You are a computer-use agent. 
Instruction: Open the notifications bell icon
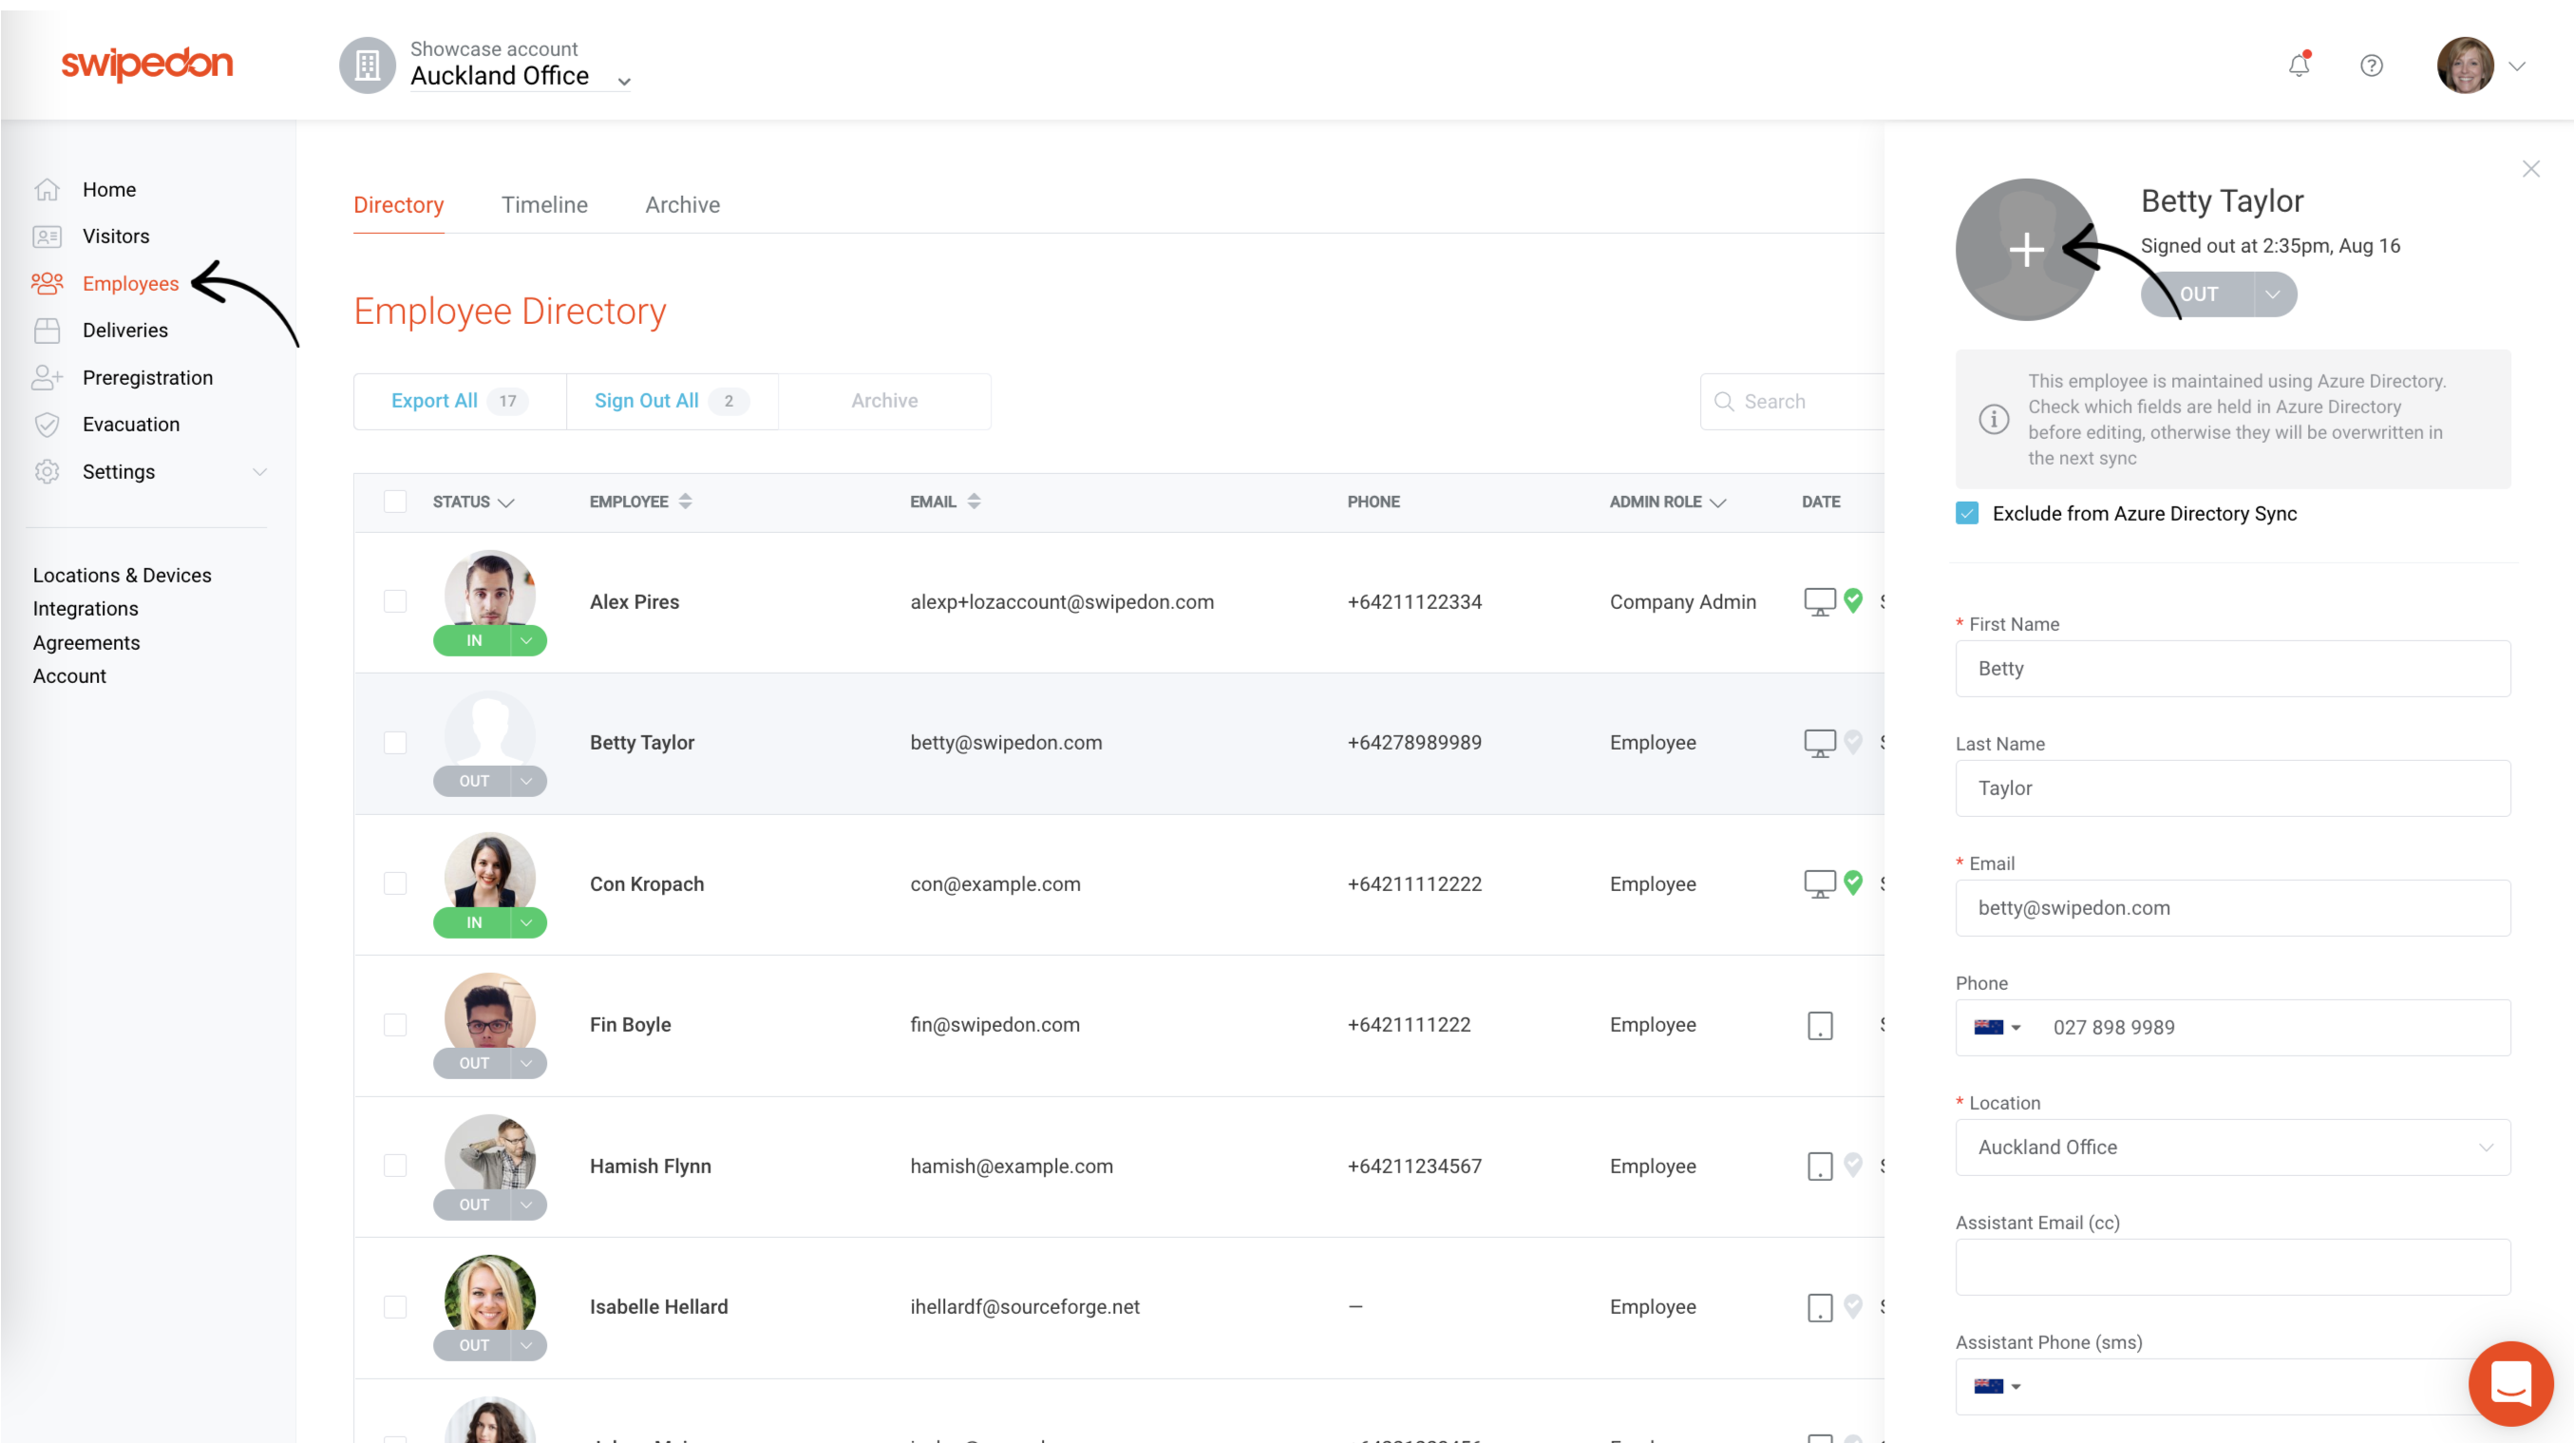point(2299,66)
